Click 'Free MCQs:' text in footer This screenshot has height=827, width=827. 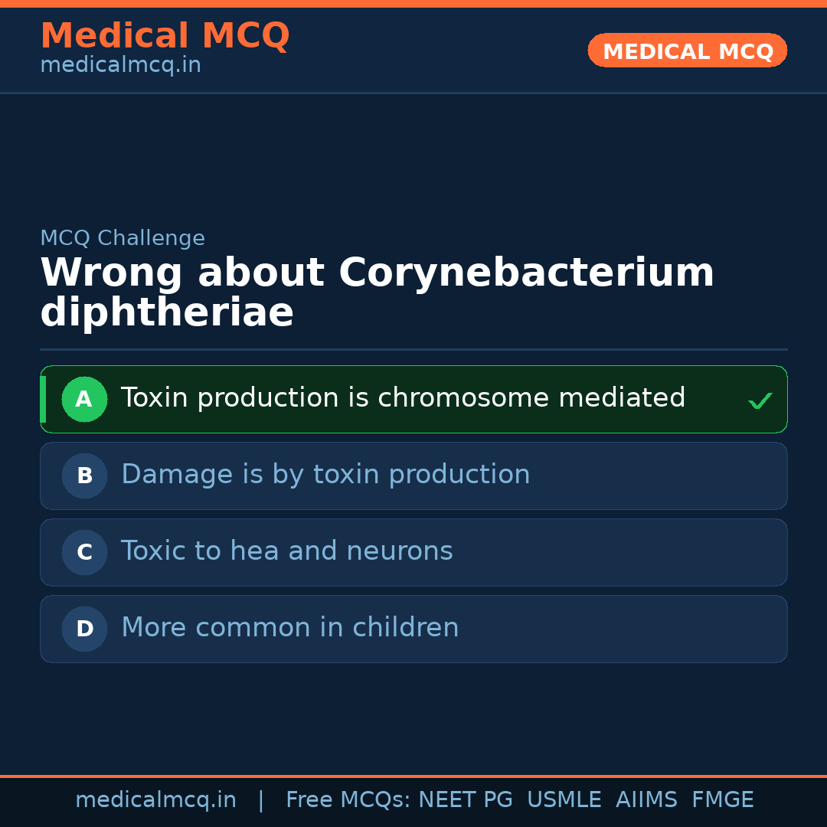[x=348, y=800]
